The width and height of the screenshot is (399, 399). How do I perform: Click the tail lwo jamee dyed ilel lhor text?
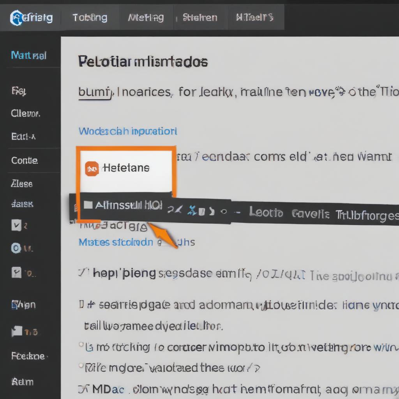(x=154, y=326)
